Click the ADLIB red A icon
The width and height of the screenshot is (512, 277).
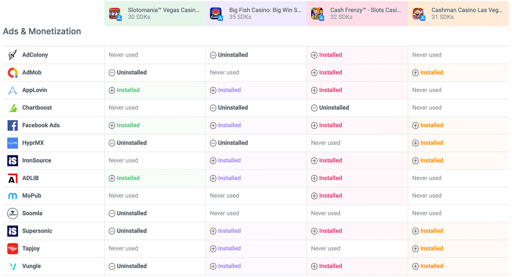tap(13, 178)
